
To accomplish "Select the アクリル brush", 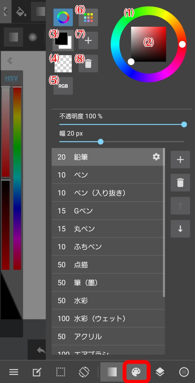I will click(108, 337).
